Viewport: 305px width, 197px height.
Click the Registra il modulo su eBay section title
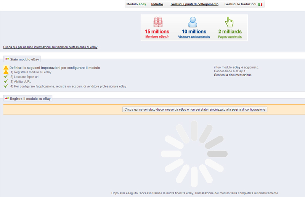click(x=30, y=98)
